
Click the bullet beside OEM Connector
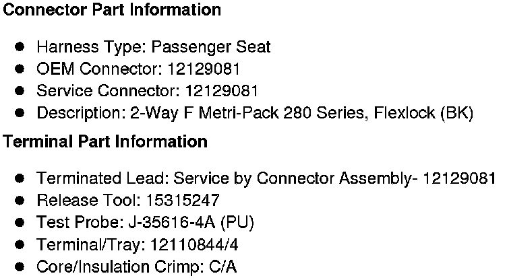click(x=20, y=69)
